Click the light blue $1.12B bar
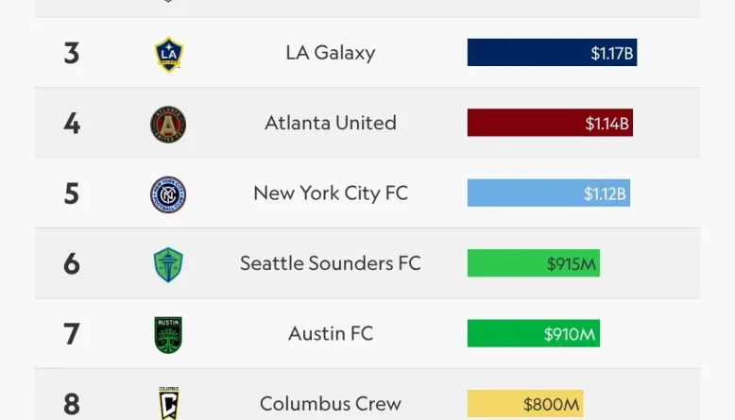This screenshot has width=735, height=420. click(548, 193)
